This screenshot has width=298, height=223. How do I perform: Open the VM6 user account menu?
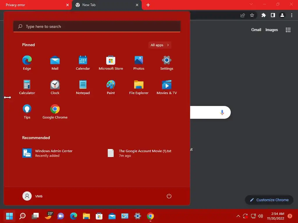[33, 196]
